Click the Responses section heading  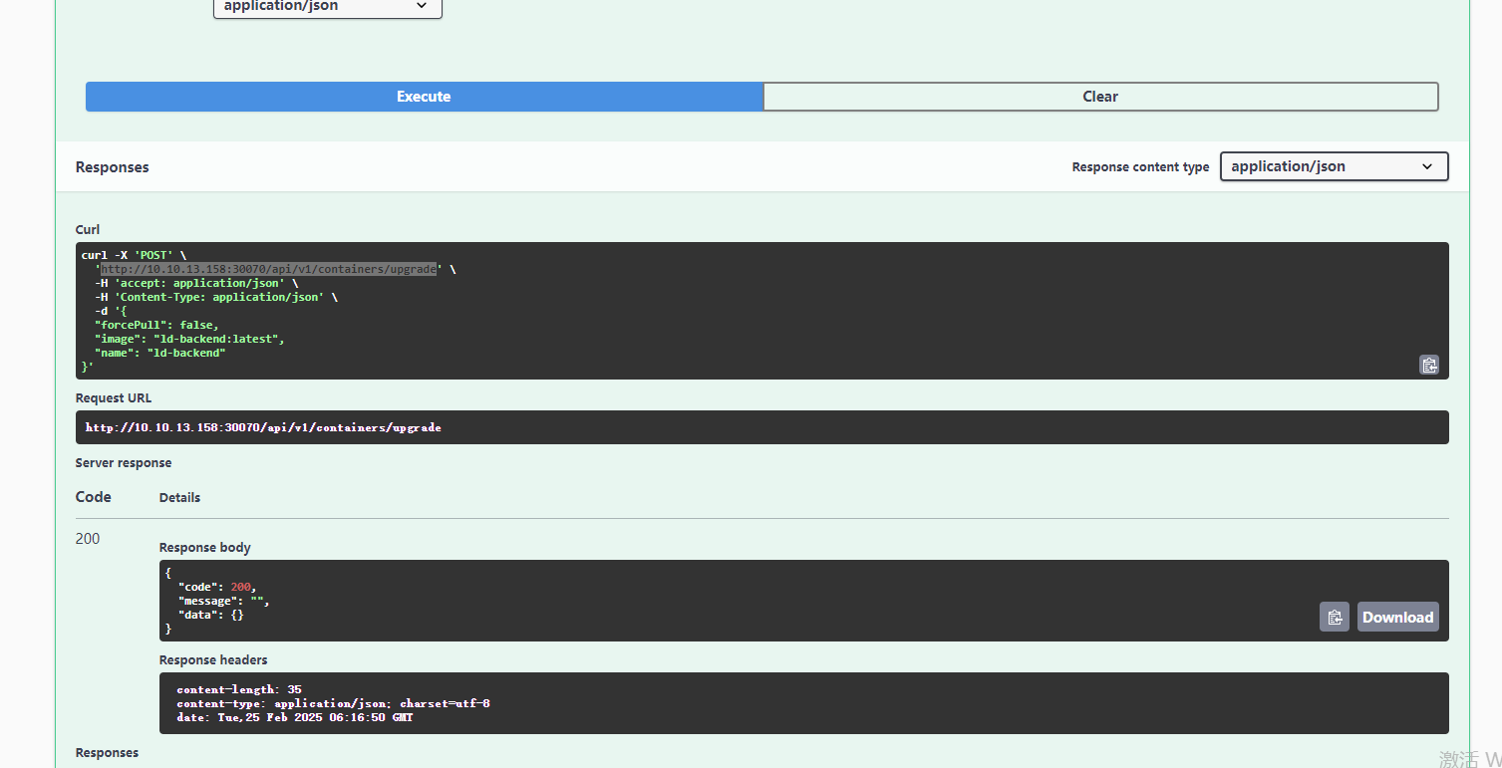click(113, 167)
